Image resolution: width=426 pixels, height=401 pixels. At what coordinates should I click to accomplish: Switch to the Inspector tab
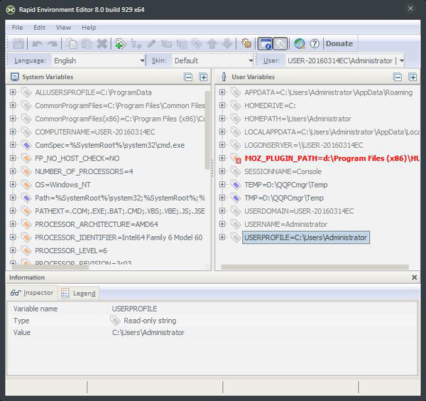32,293
